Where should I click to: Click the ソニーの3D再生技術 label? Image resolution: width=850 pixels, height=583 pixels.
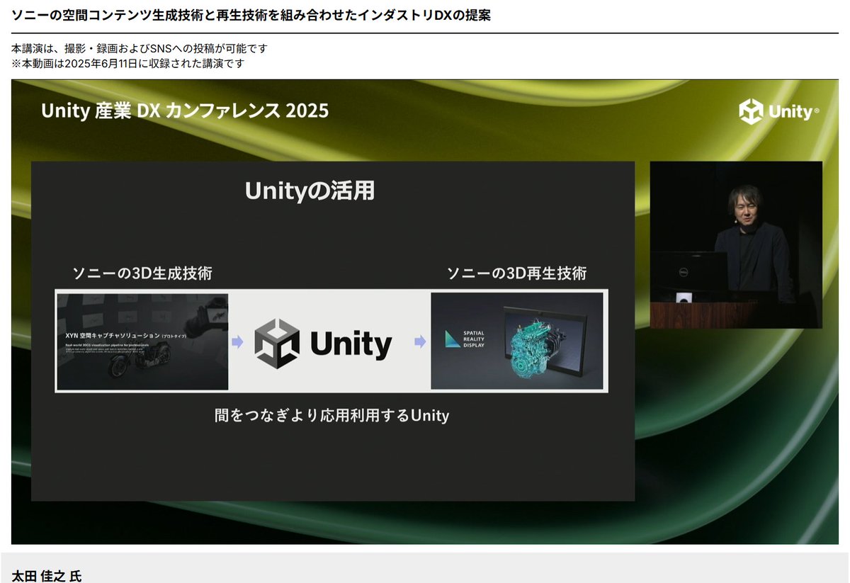click(517, 273)
